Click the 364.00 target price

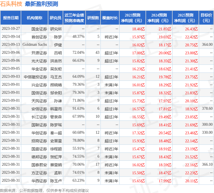pyautogui.click(x=207, y=44)
